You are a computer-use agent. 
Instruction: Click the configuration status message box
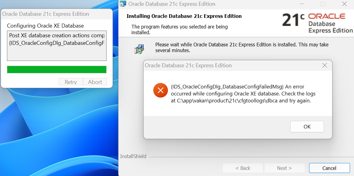point(57,46)
